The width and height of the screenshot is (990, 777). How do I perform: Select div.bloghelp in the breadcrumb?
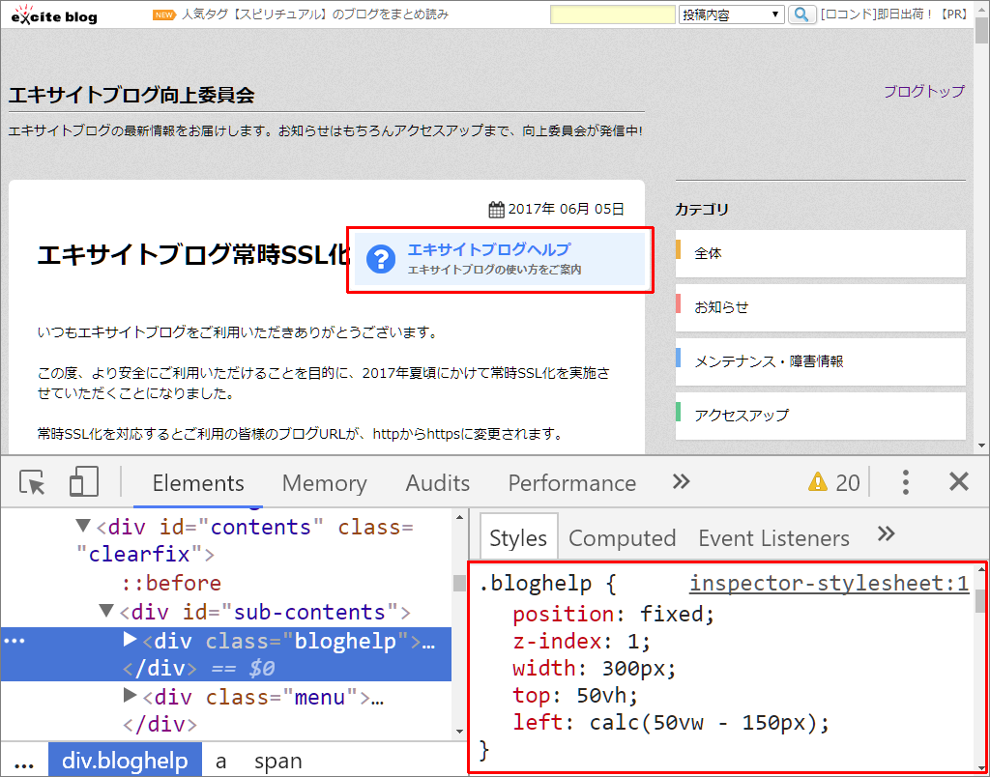125,761
